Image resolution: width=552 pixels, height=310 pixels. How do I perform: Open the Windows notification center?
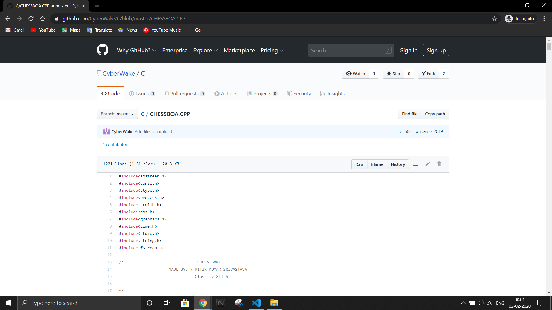click(x=540, y=303)
